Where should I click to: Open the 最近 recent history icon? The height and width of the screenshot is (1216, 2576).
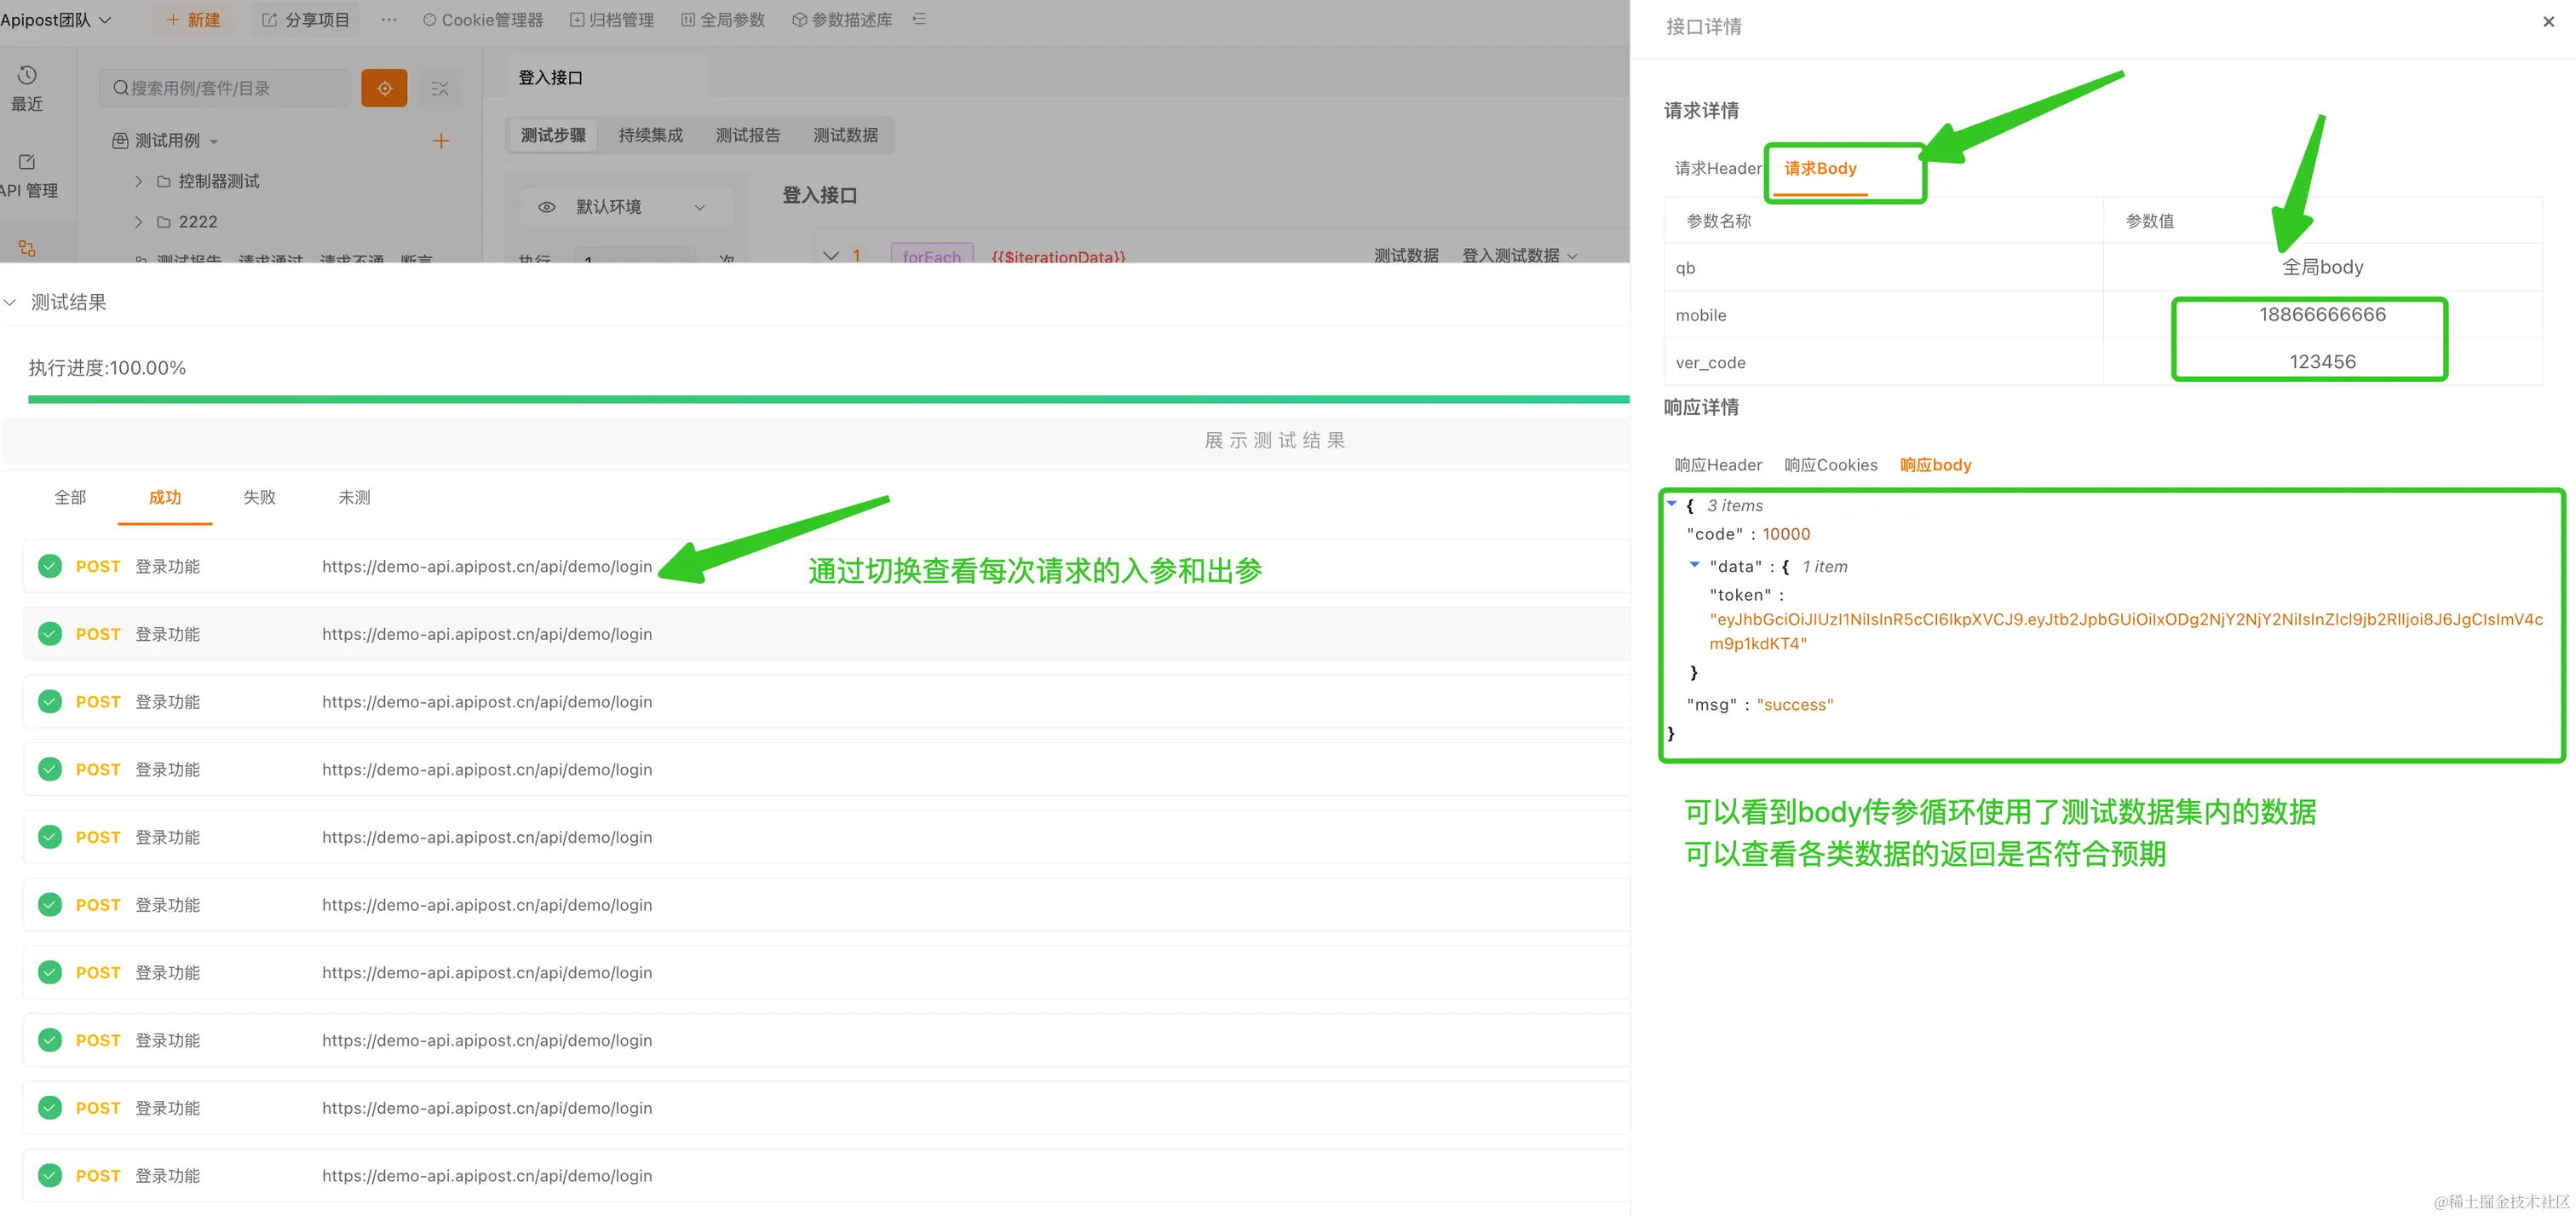click(27, 76)
